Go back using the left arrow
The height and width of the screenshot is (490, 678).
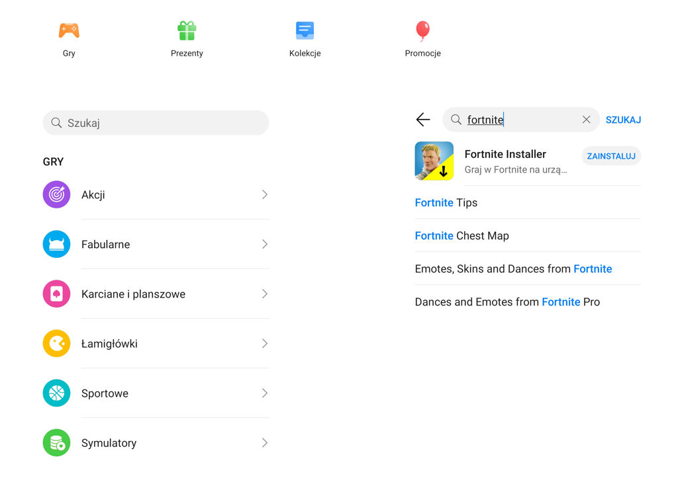coord(423,120)
